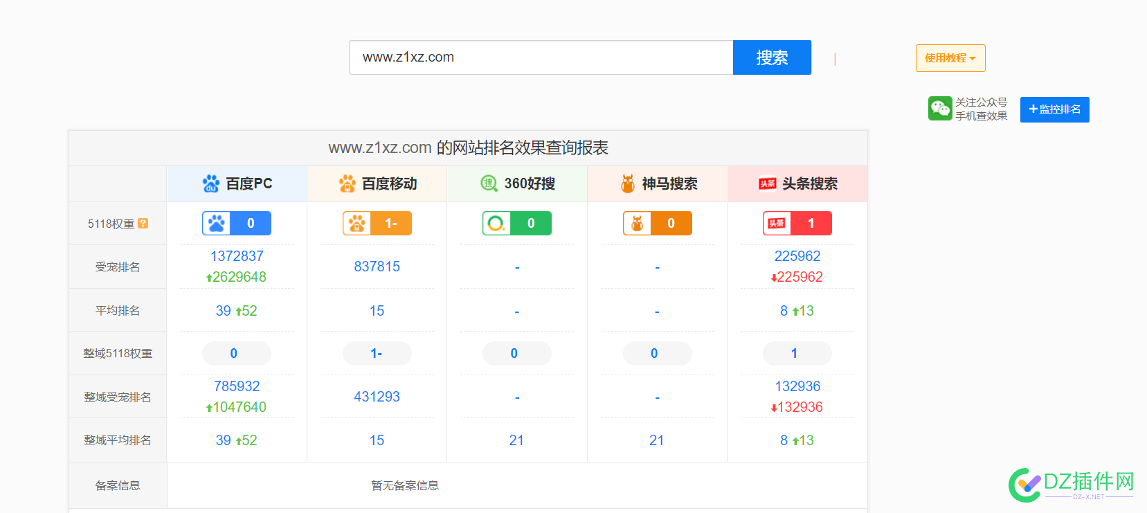Select the 百度移动 column header
Screen dimensions: 1147x513
coord(377,183)
